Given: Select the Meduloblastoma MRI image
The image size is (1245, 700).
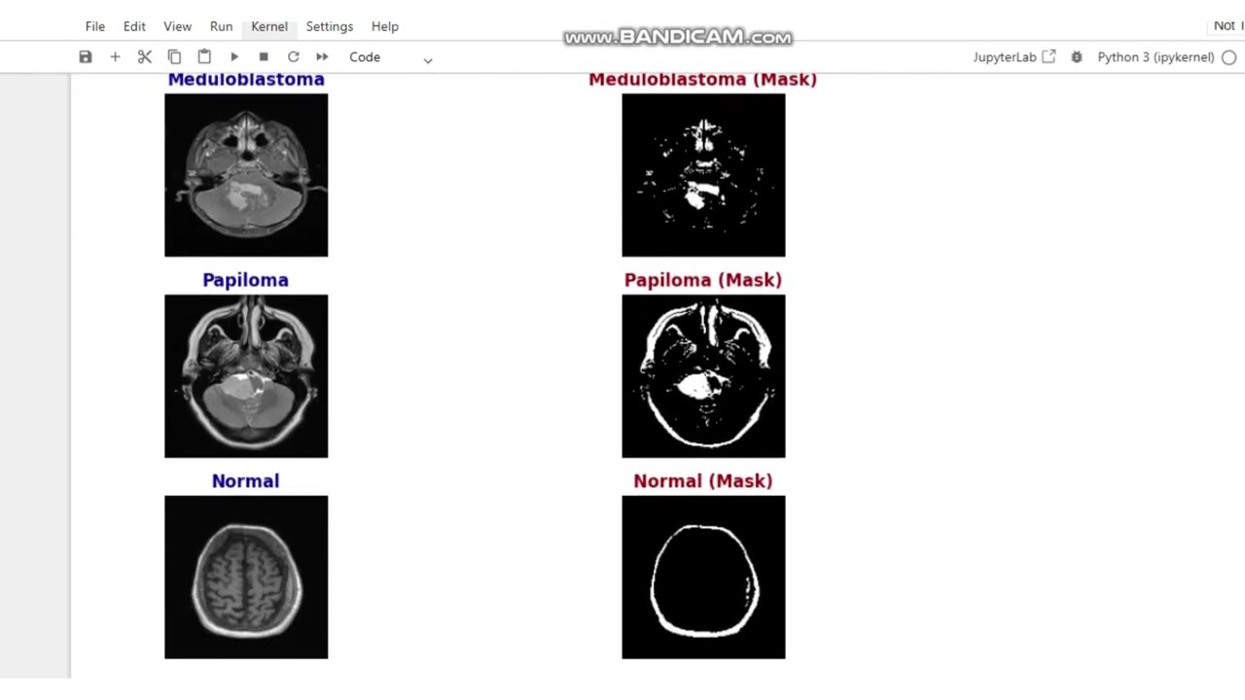Looking at the screenshot, I should click(246, 175).
